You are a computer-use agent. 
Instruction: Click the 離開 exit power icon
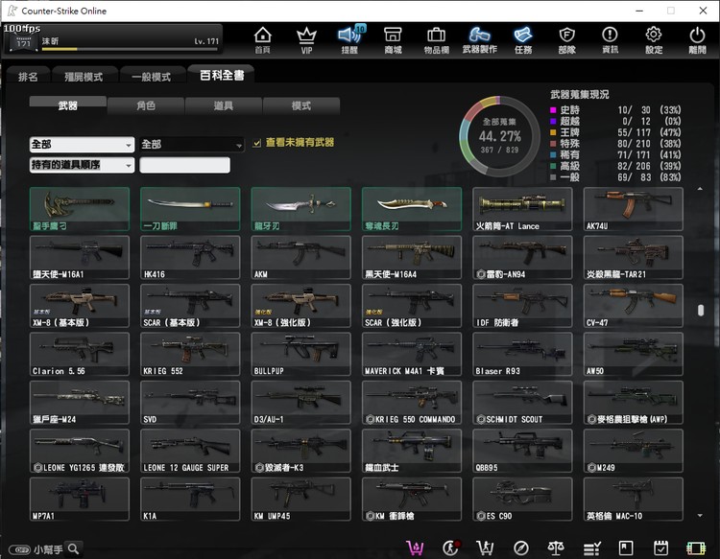click(697, 40)
